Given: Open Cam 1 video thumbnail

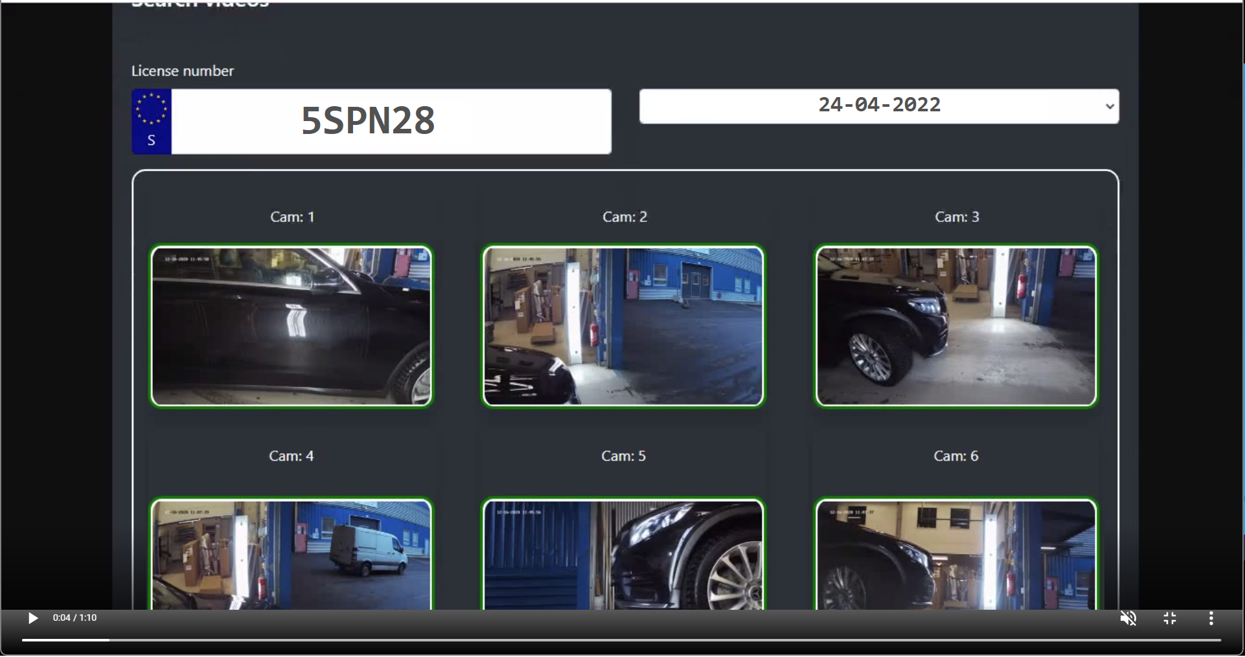Looking at the screenshot, I should tap(291, 326).
